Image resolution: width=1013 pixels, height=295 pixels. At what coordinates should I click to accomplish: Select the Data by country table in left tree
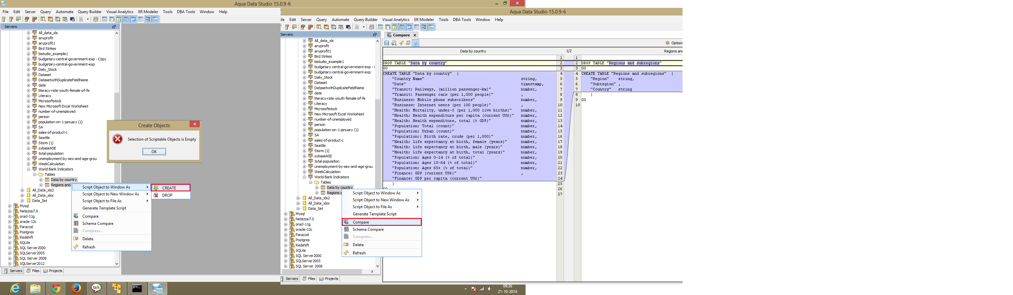click(x=64, y=180)
